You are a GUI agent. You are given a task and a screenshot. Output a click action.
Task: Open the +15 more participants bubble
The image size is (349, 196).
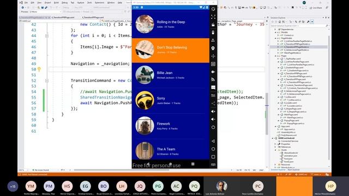click(13, 186)
